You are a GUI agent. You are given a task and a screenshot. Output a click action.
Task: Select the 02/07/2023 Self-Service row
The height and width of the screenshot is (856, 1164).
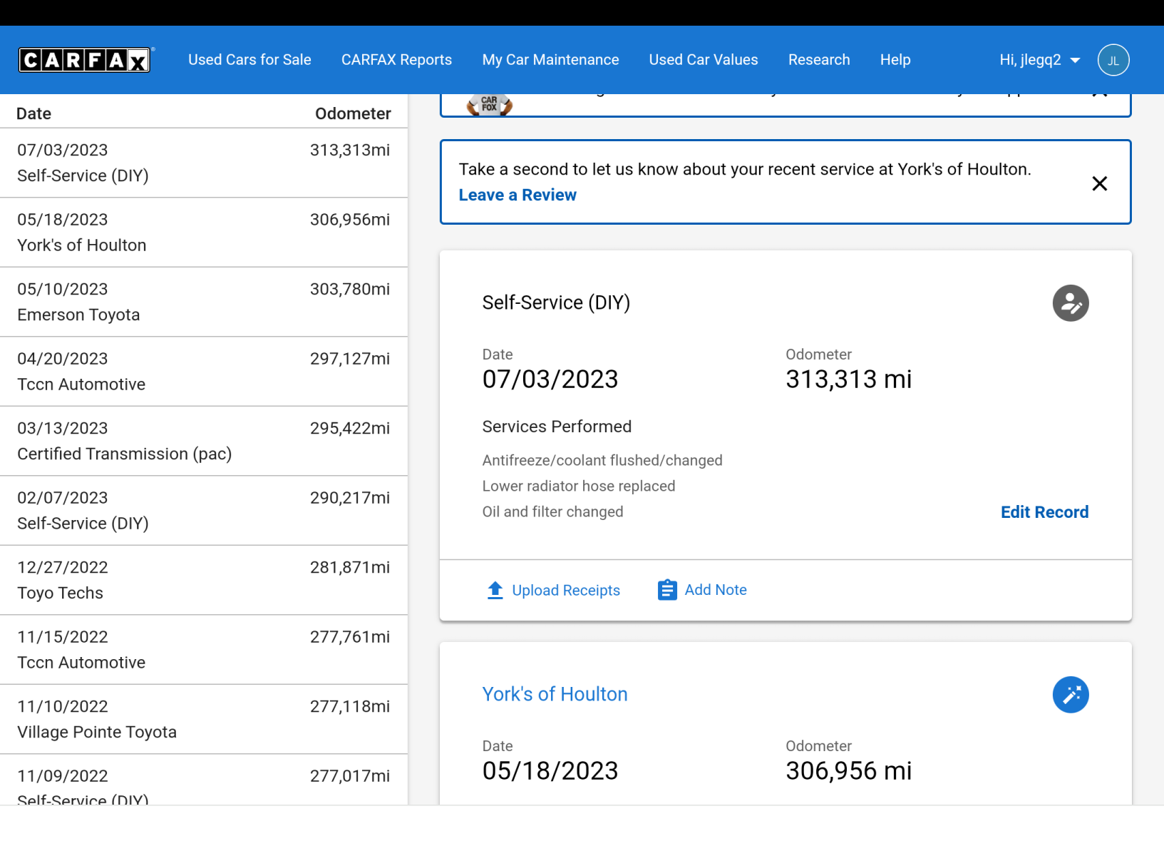click(x=204, y=511)
